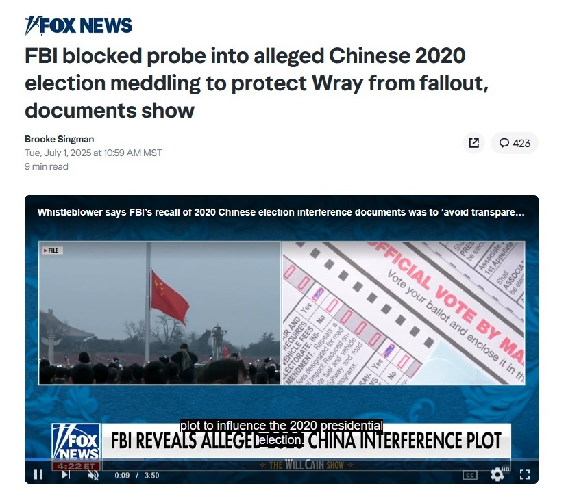This screenshot has height=492, width=579.
Task: Click the 0:09 / 3:50 time display
Action: (x=136, y=475)
